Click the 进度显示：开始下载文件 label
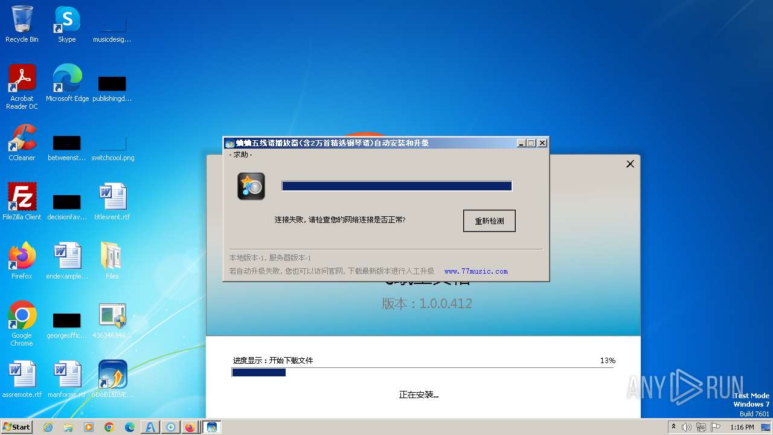This screenshot has height=435, width=773. pos(273,361)
